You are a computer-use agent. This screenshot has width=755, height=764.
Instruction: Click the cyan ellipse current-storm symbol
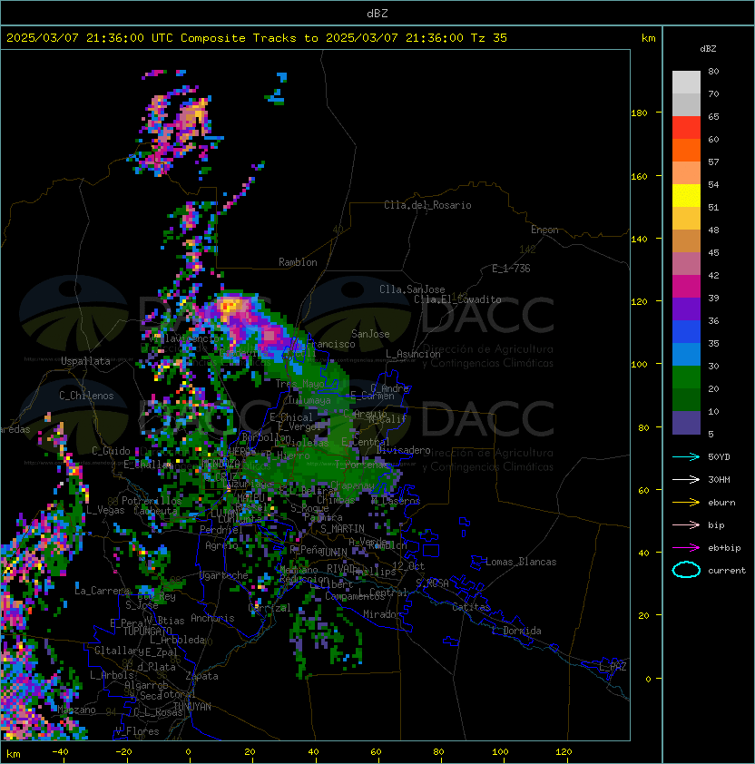(x=686, y=570)
